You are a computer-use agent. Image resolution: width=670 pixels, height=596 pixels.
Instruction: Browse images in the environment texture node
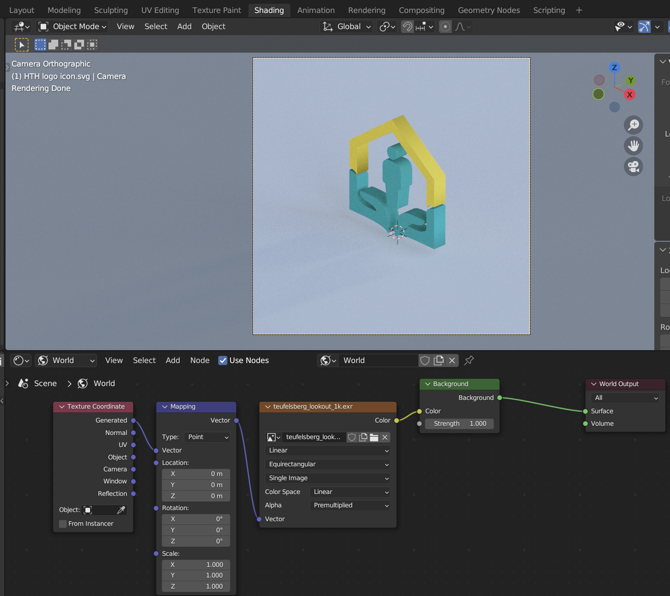pos(274,437)
